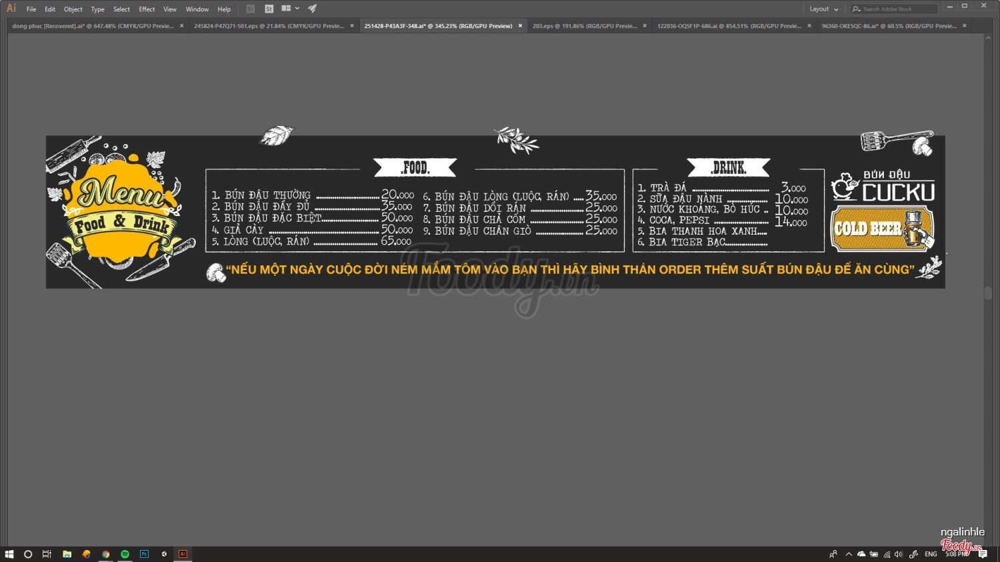Open the Object menu
Viewport: 1000px width, 562px height.
[73, 9]
